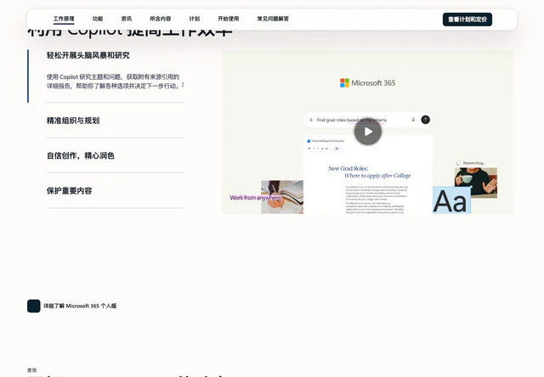
Task: Click the 'New Grad Roles:' document title
Action: tap(348, 168)
